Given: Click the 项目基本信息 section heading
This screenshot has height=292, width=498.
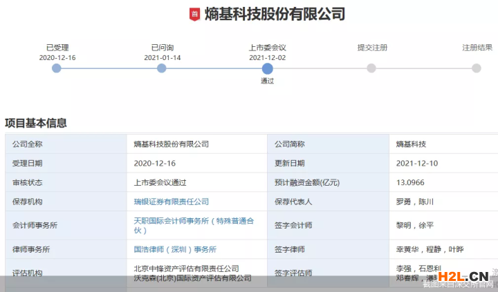Looking at the screenshot, I should [x=36, y=123].
